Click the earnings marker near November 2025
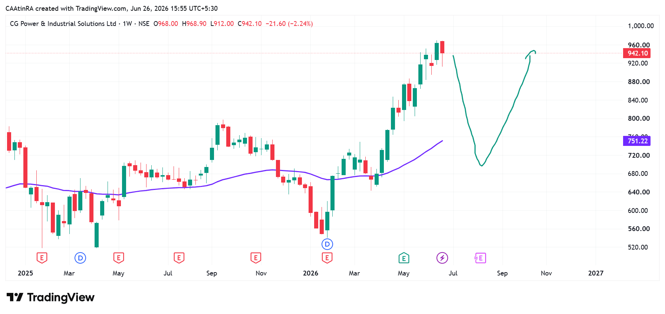 click(256, 258)
